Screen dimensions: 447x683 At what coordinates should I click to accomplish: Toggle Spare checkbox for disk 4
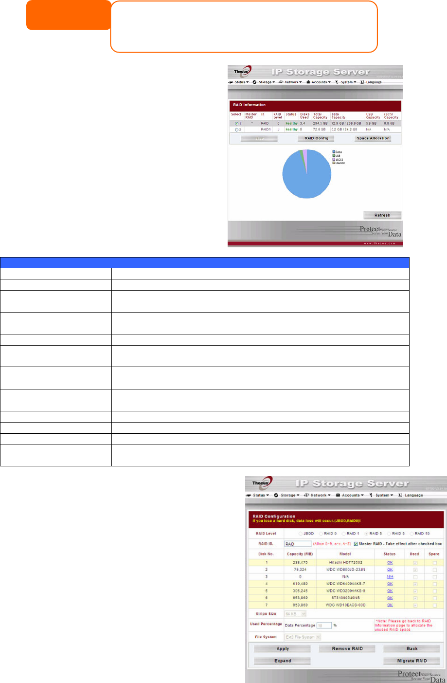(x=434, y=584)
